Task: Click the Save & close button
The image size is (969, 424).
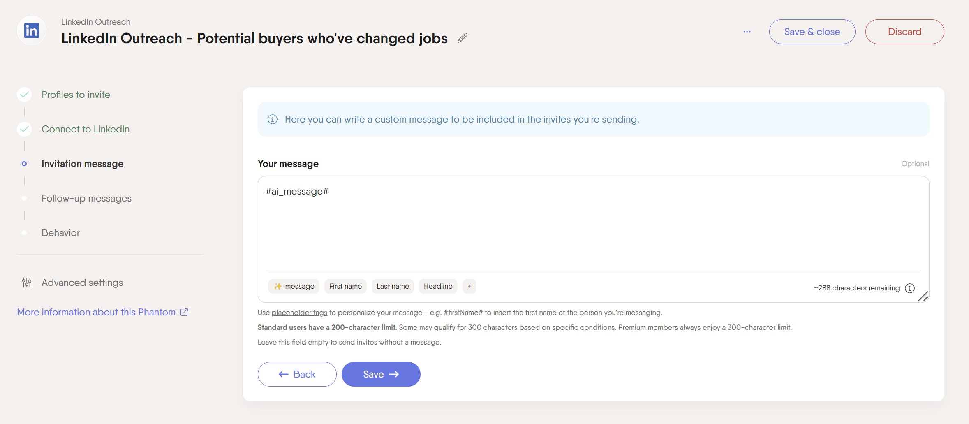Action: (x=812, y=32)
